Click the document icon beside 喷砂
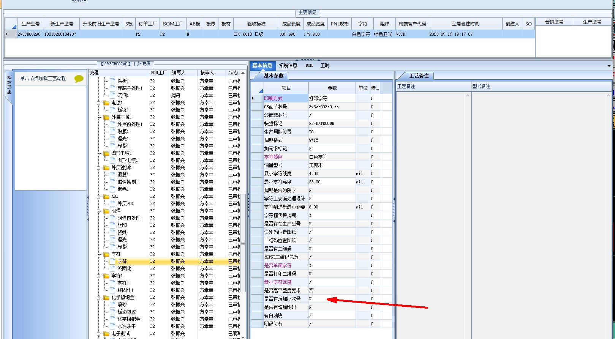This screenshot has width=615, height=339. pos(112,304)
